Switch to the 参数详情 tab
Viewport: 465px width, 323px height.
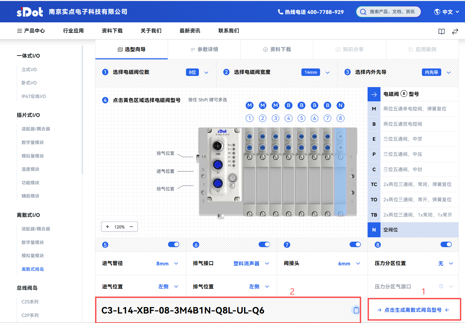point(204,49)
